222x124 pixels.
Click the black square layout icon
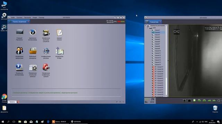pyautogui.click(x=189, y=101)
